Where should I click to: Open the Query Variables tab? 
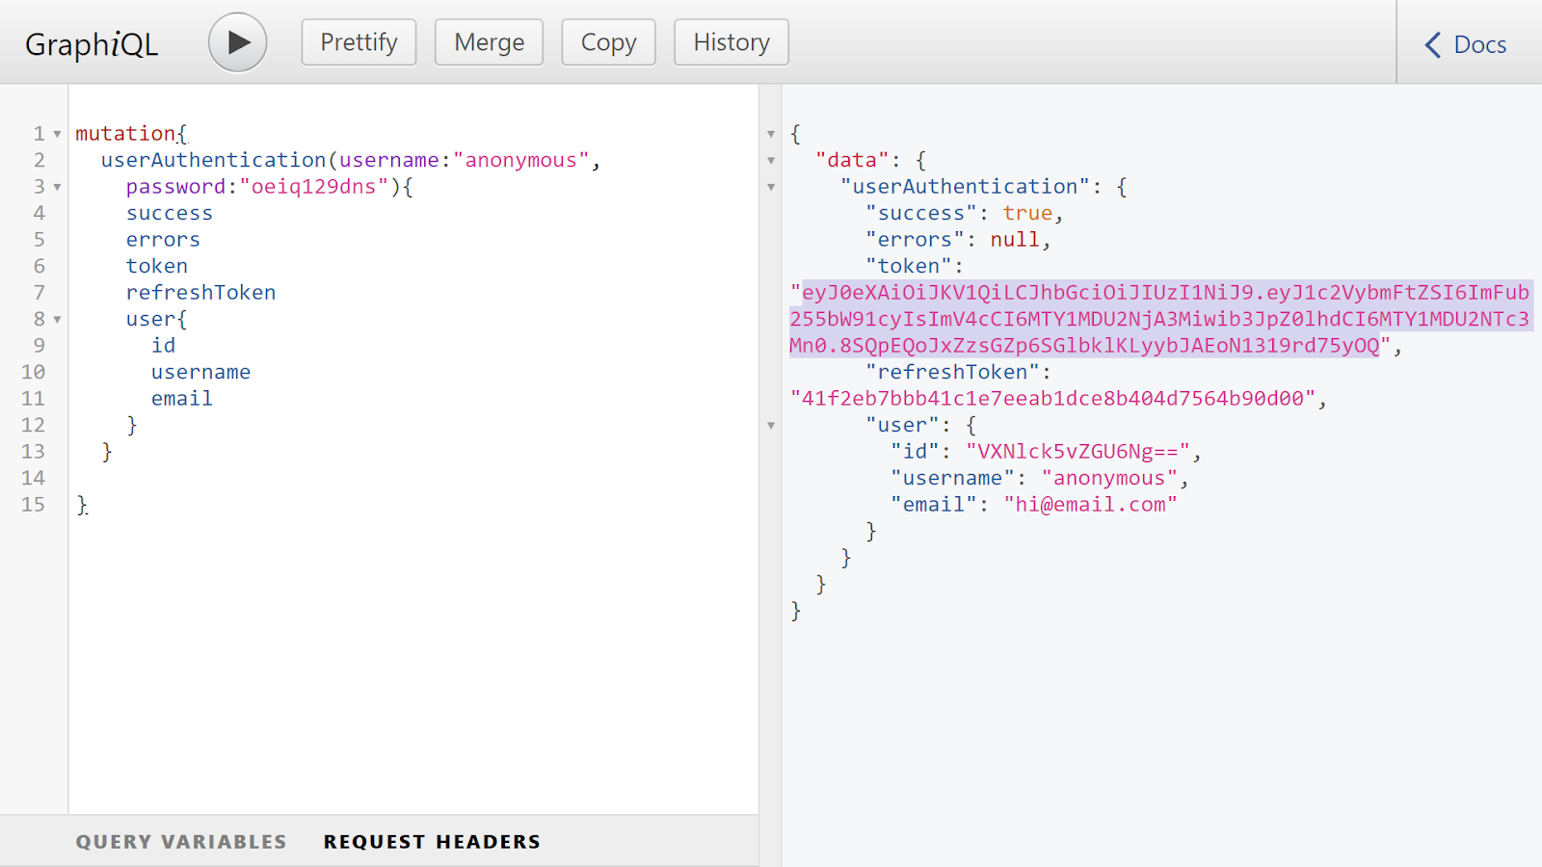pyautogui.click(x=181, y=842)
